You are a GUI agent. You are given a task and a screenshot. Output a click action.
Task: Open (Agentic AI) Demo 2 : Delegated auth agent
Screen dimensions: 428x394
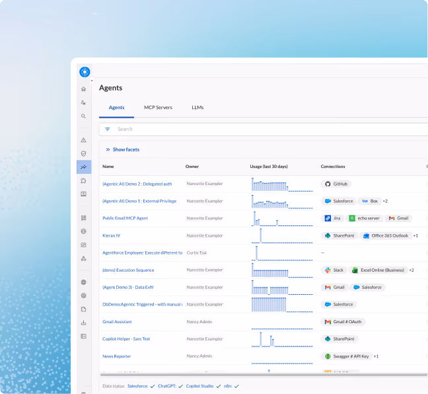coord(137,184)
